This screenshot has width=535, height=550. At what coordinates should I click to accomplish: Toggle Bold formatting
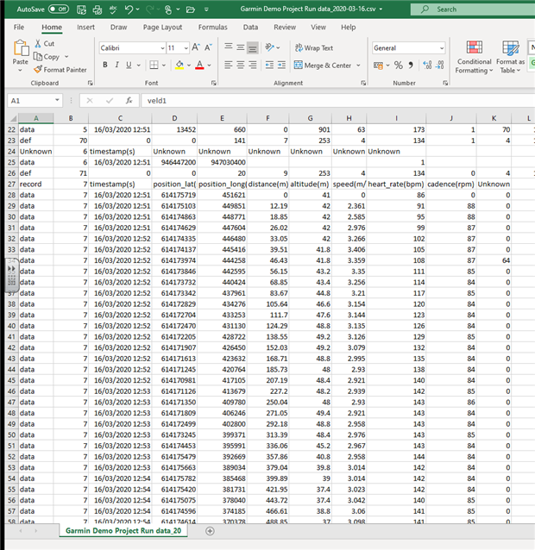click(x=104, y=65)
